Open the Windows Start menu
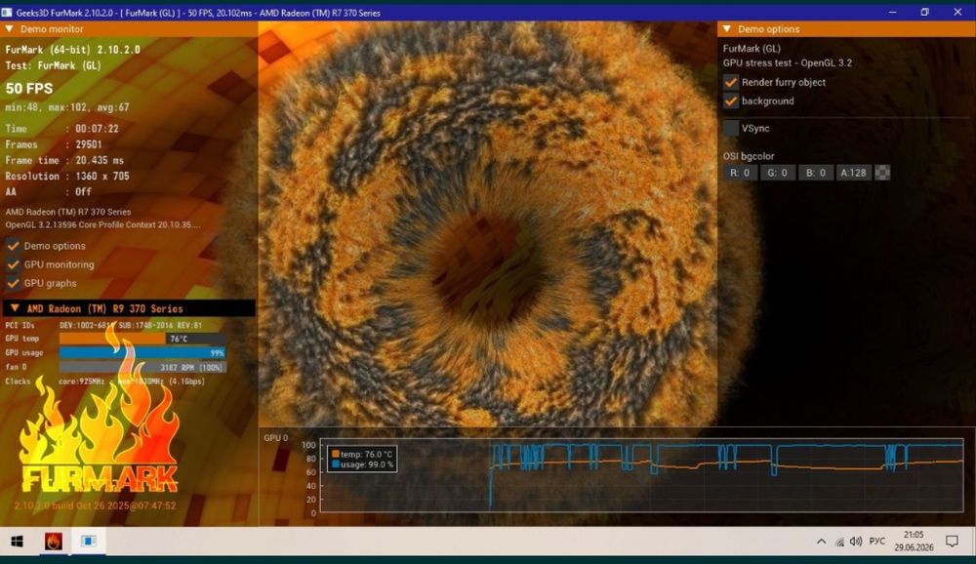The width and height of the screenshot is (976, 564). (x=17, y=541)
